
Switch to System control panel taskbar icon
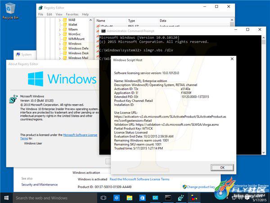155,198
